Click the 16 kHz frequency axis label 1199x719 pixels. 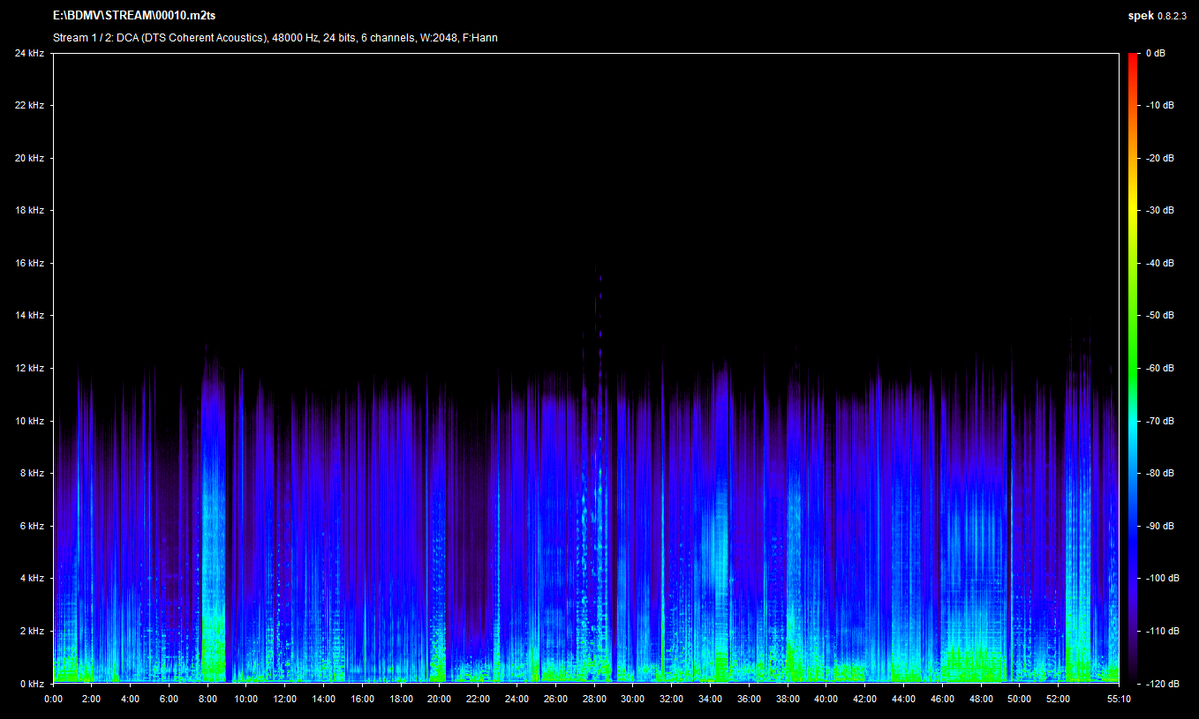point(29,263)
